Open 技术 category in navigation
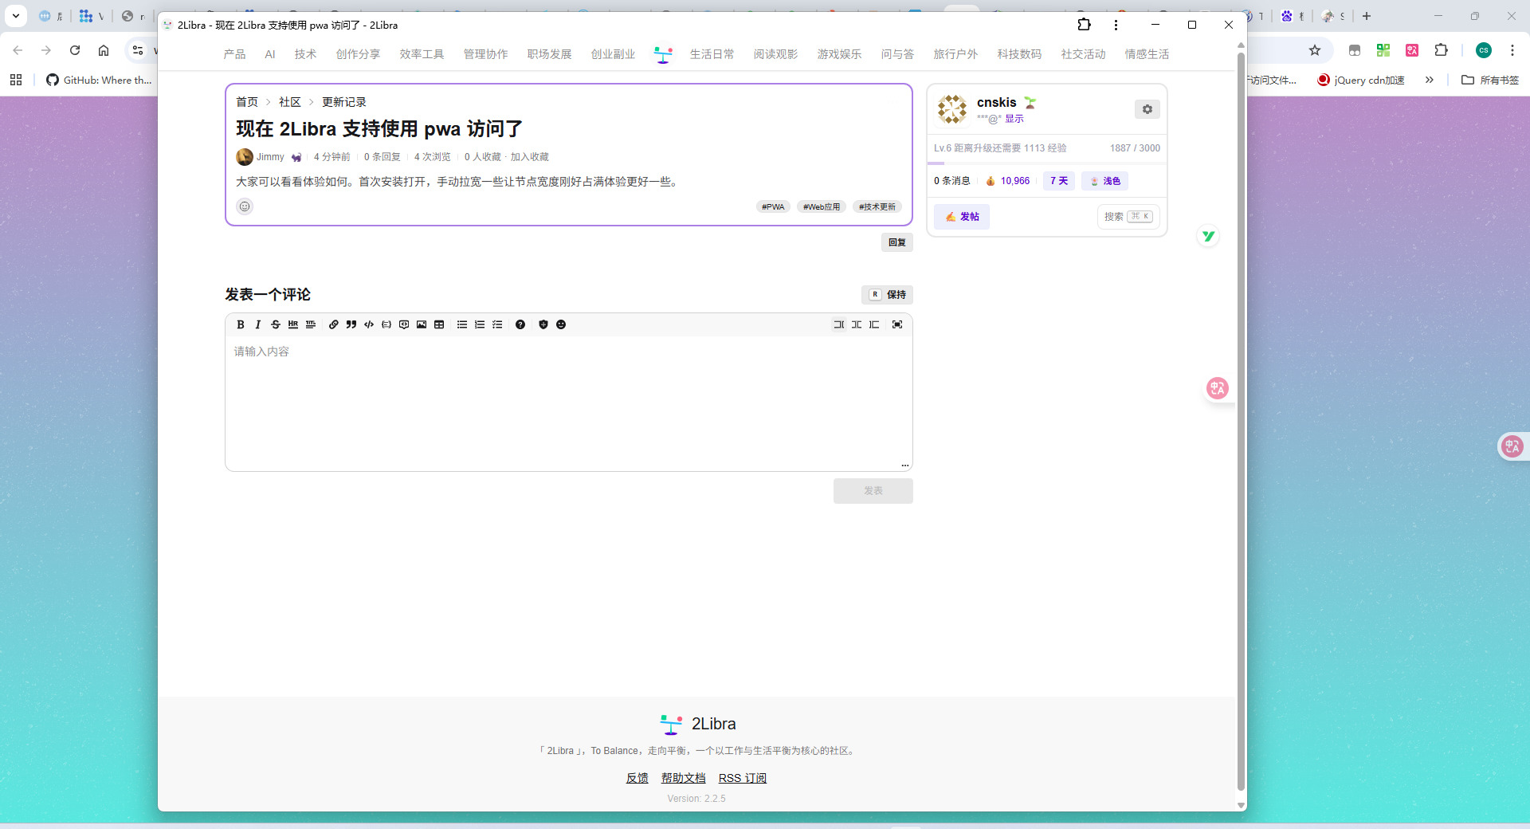 305,54
